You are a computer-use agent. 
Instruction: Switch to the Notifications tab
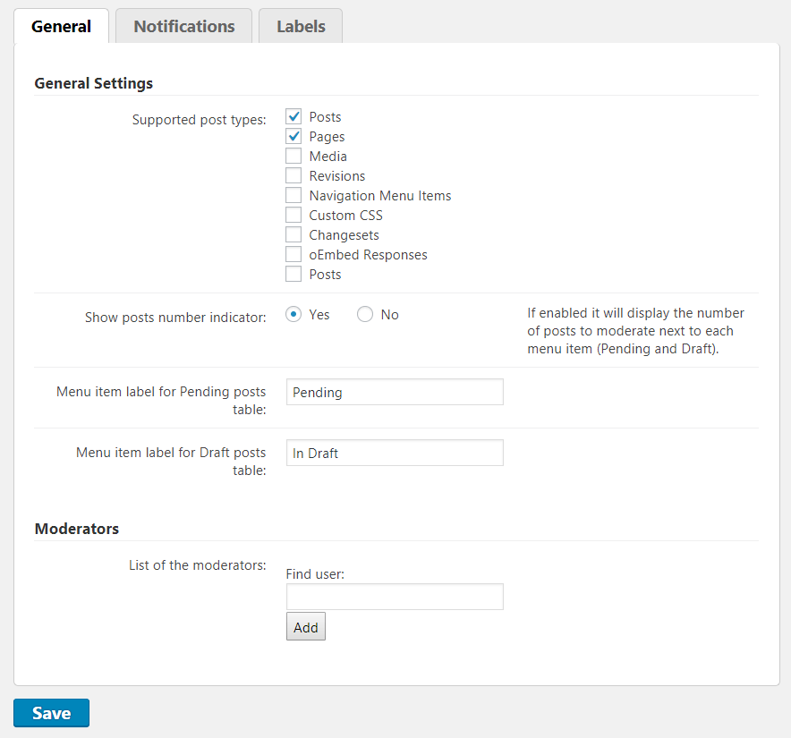183,27
